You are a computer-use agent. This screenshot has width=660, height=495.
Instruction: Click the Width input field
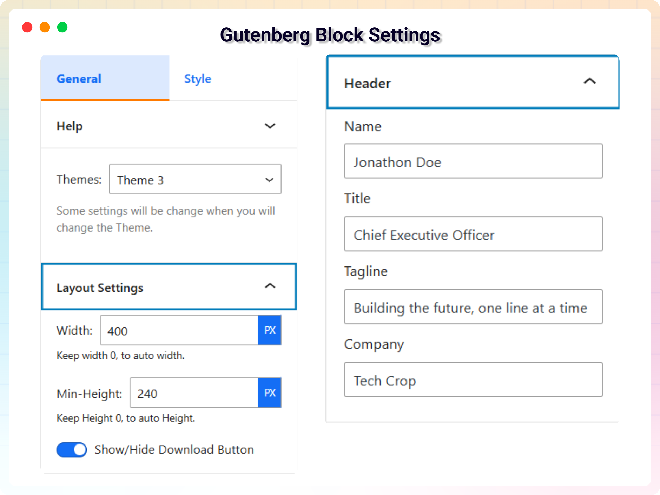pyautogui.click(x=179, y=330)
